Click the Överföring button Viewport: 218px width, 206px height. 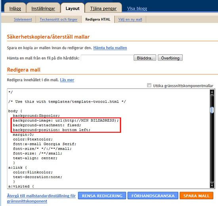click(170, 58)
